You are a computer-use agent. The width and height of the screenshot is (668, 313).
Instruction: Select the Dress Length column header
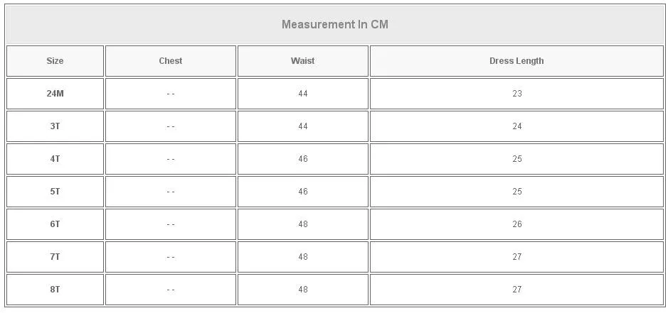[x=516, y=61]
